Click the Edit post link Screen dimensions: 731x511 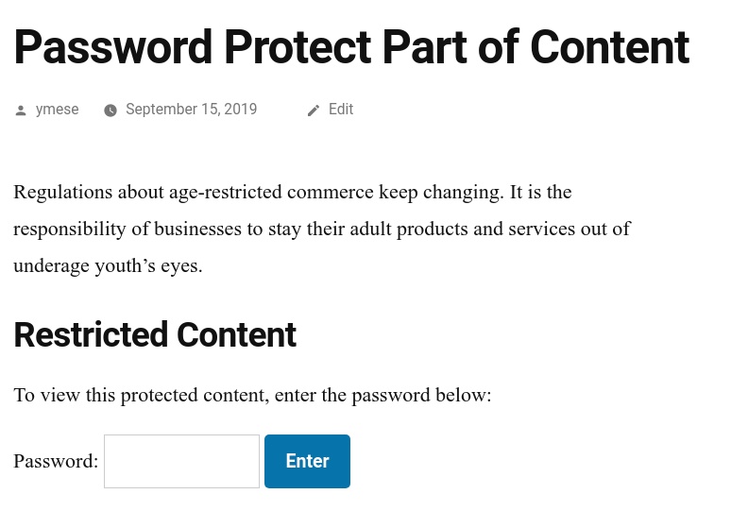coord(341,110)
